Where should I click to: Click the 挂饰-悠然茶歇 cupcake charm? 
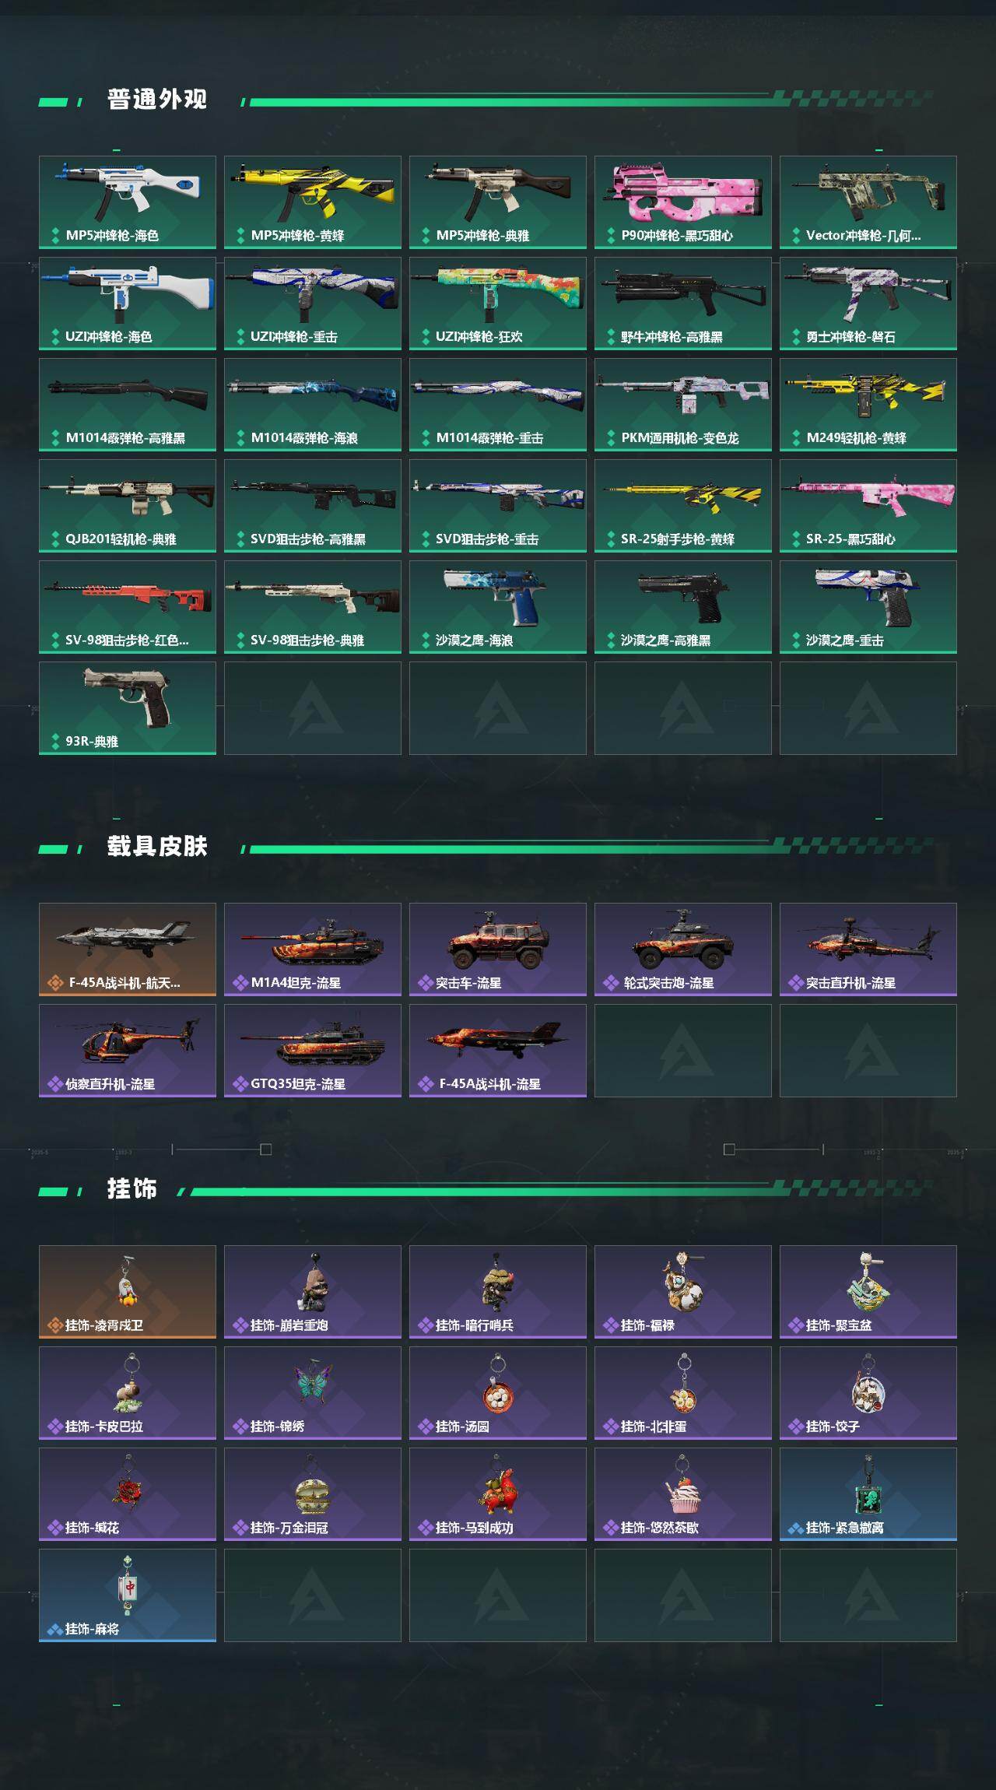[x=683, y=1494]
